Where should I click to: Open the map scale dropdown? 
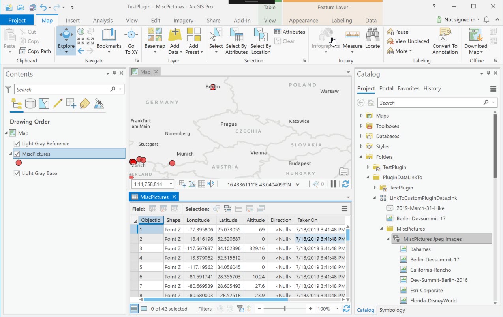171,184
